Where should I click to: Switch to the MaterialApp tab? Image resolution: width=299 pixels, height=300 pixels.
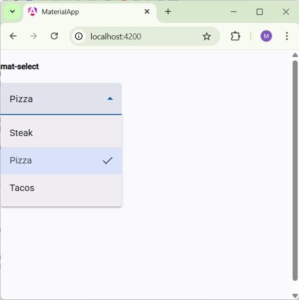[80, 12]
